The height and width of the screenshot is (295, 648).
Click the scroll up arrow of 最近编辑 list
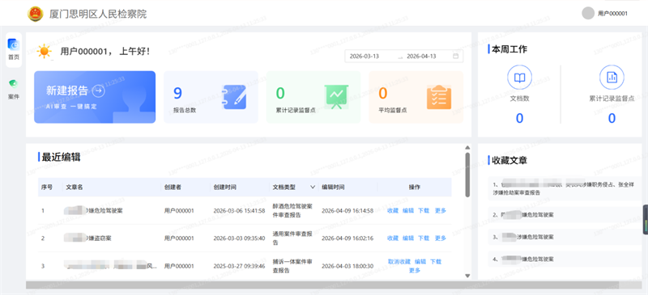point(467,147)
